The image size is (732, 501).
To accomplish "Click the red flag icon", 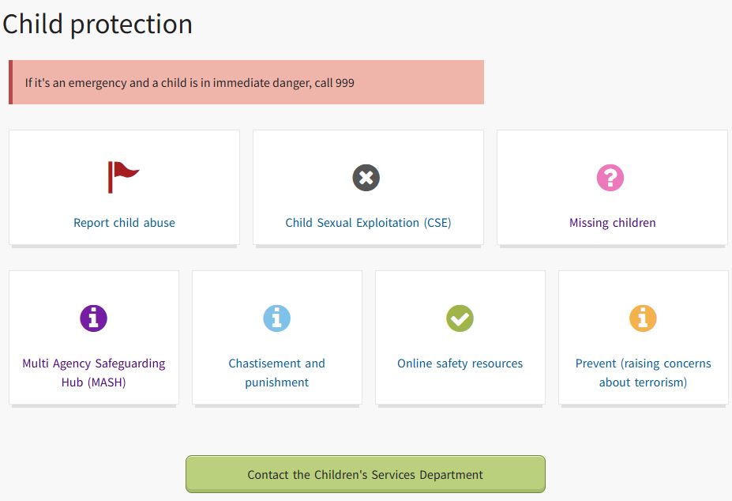I will (x=124, y=177).
